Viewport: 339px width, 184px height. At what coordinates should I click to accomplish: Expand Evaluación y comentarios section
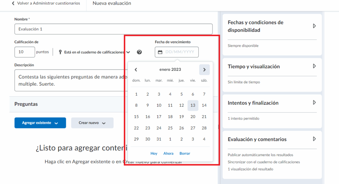pyautogui.click(x=314, y=139)
